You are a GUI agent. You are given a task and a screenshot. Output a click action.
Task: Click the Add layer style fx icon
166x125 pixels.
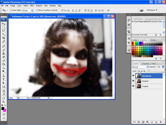pos(139,122)
